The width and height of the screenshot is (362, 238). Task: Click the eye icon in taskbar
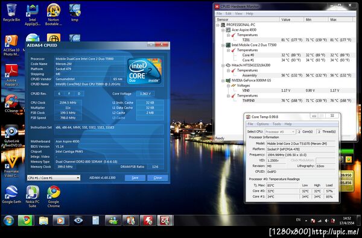point(78,221)
